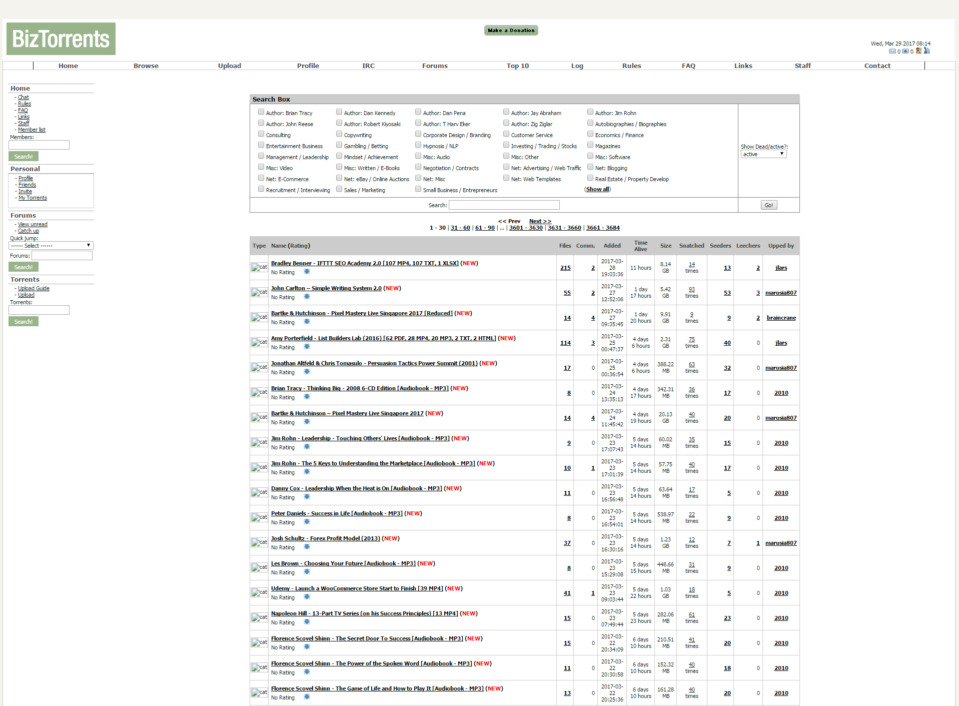The width and height of the screenshot is (959, 706).
Task: Open the My Torrents sidebar link
Action: point(33,198)
